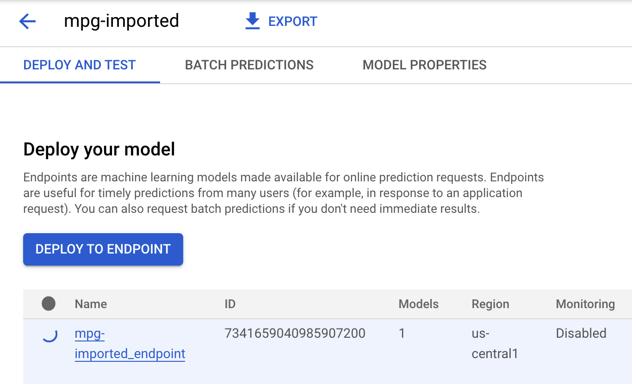Click the us-central1 region cell
Screen dimensions: 632x384
[494, 344]
